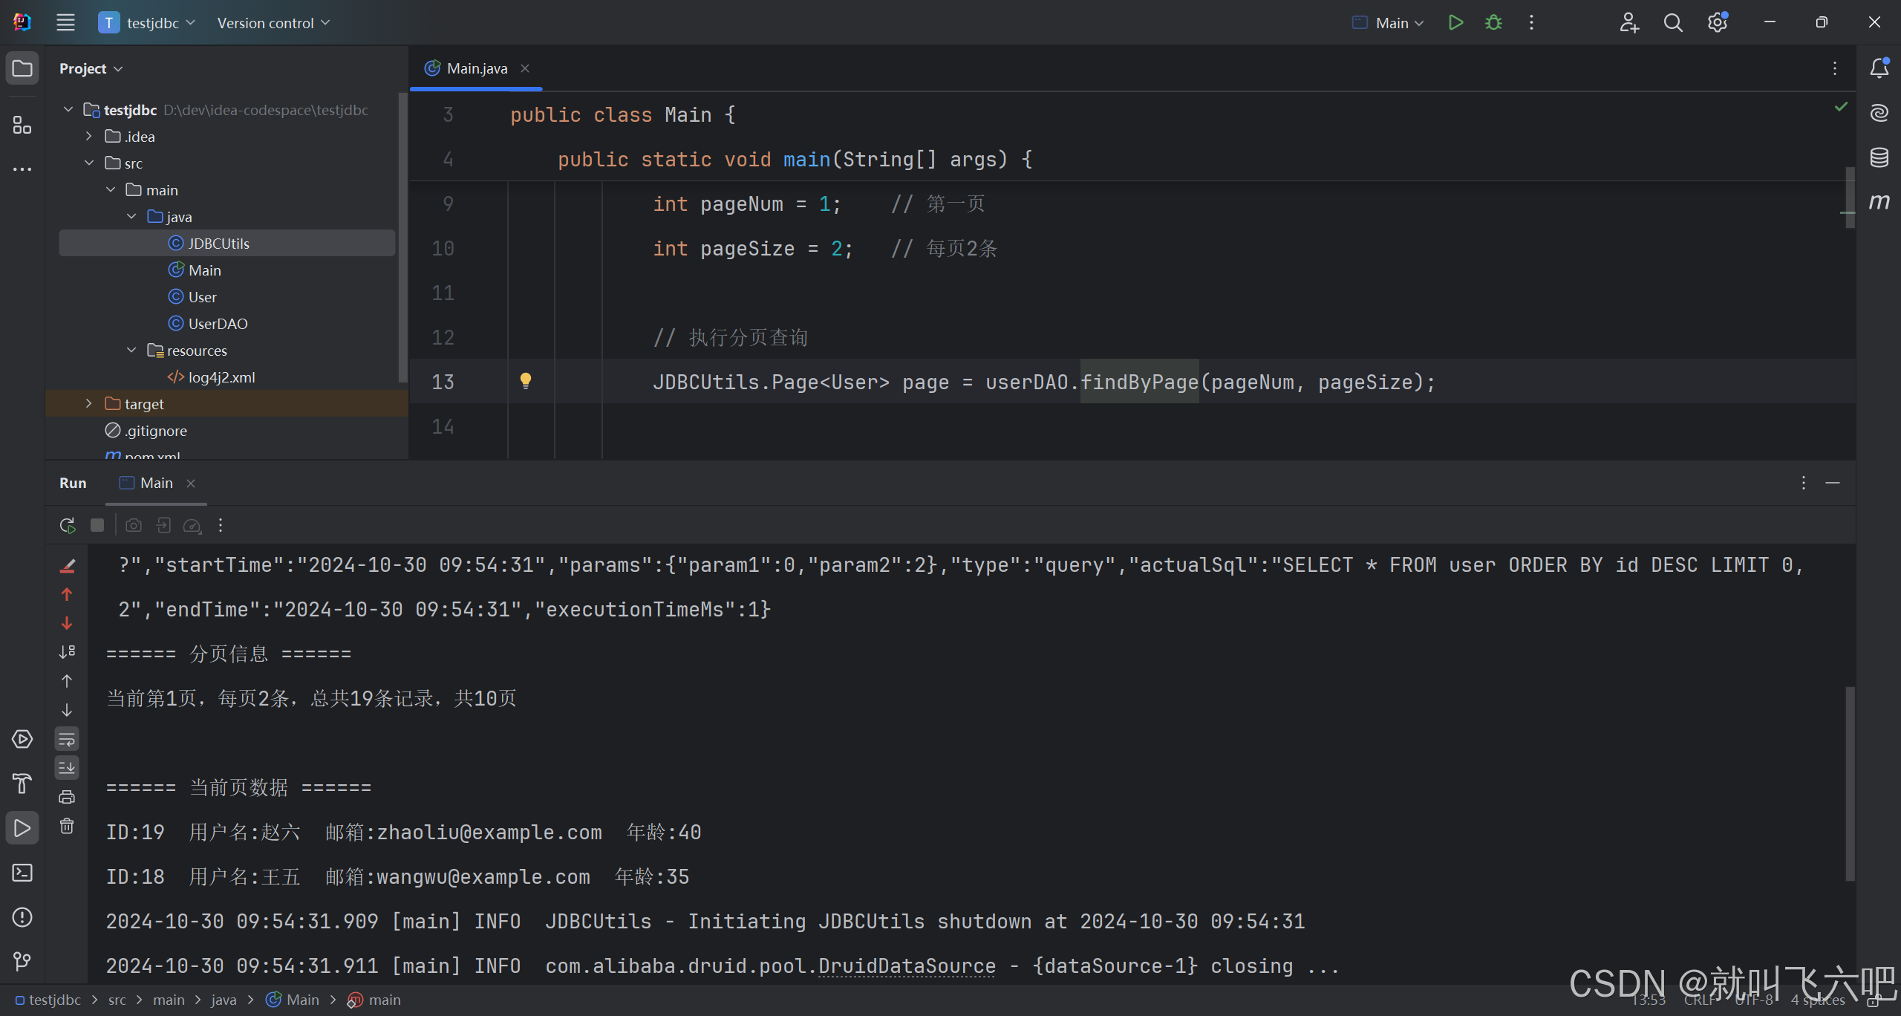
Task: Open the search everywhere magnifier
Action: tap(1674, 22)
